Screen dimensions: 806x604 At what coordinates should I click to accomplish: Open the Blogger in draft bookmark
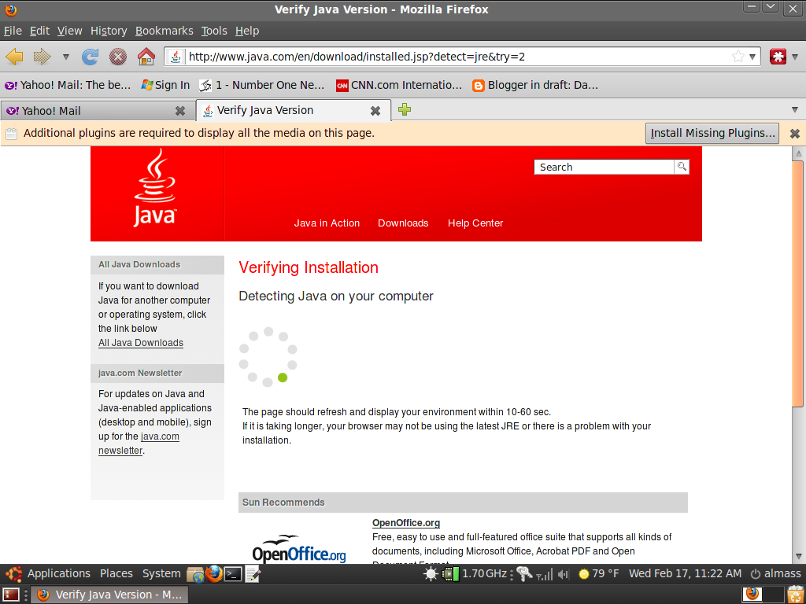tap(535, 85)
